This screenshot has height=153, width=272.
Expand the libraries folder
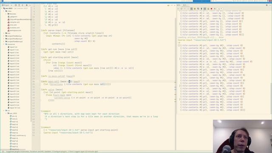(x=6, y=14)
